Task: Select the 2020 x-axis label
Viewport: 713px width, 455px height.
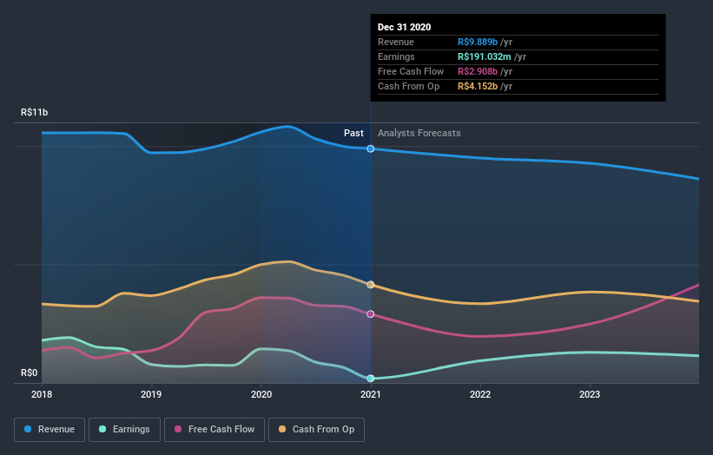Action: pos(261,394)
